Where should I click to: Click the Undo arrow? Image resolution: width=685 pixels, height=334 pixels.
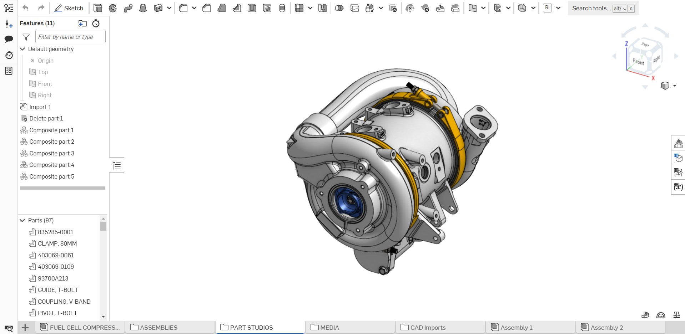click(25, 8)
